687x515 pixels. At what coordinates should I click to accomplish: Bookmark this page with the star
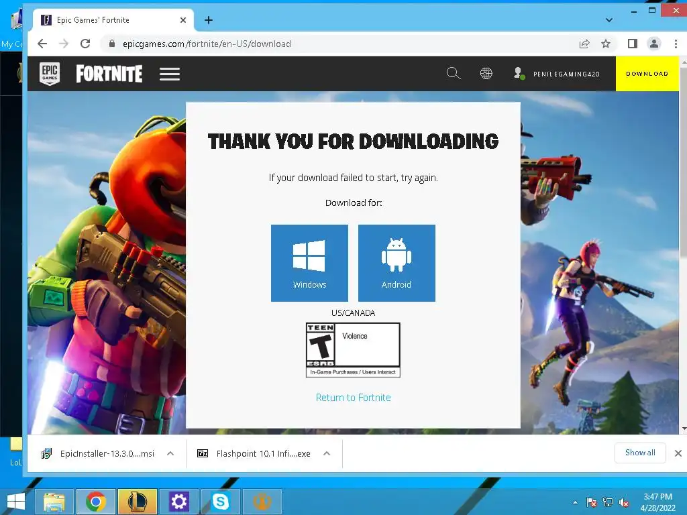606,44
